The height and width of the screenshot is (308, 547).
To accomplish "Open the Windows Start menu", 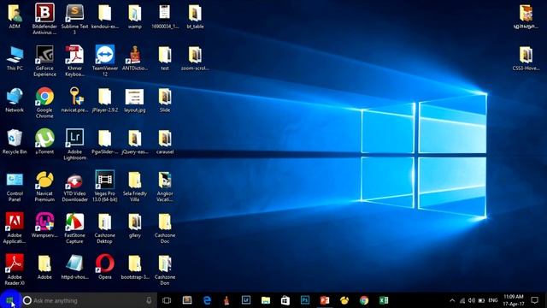I will (9, 300).
